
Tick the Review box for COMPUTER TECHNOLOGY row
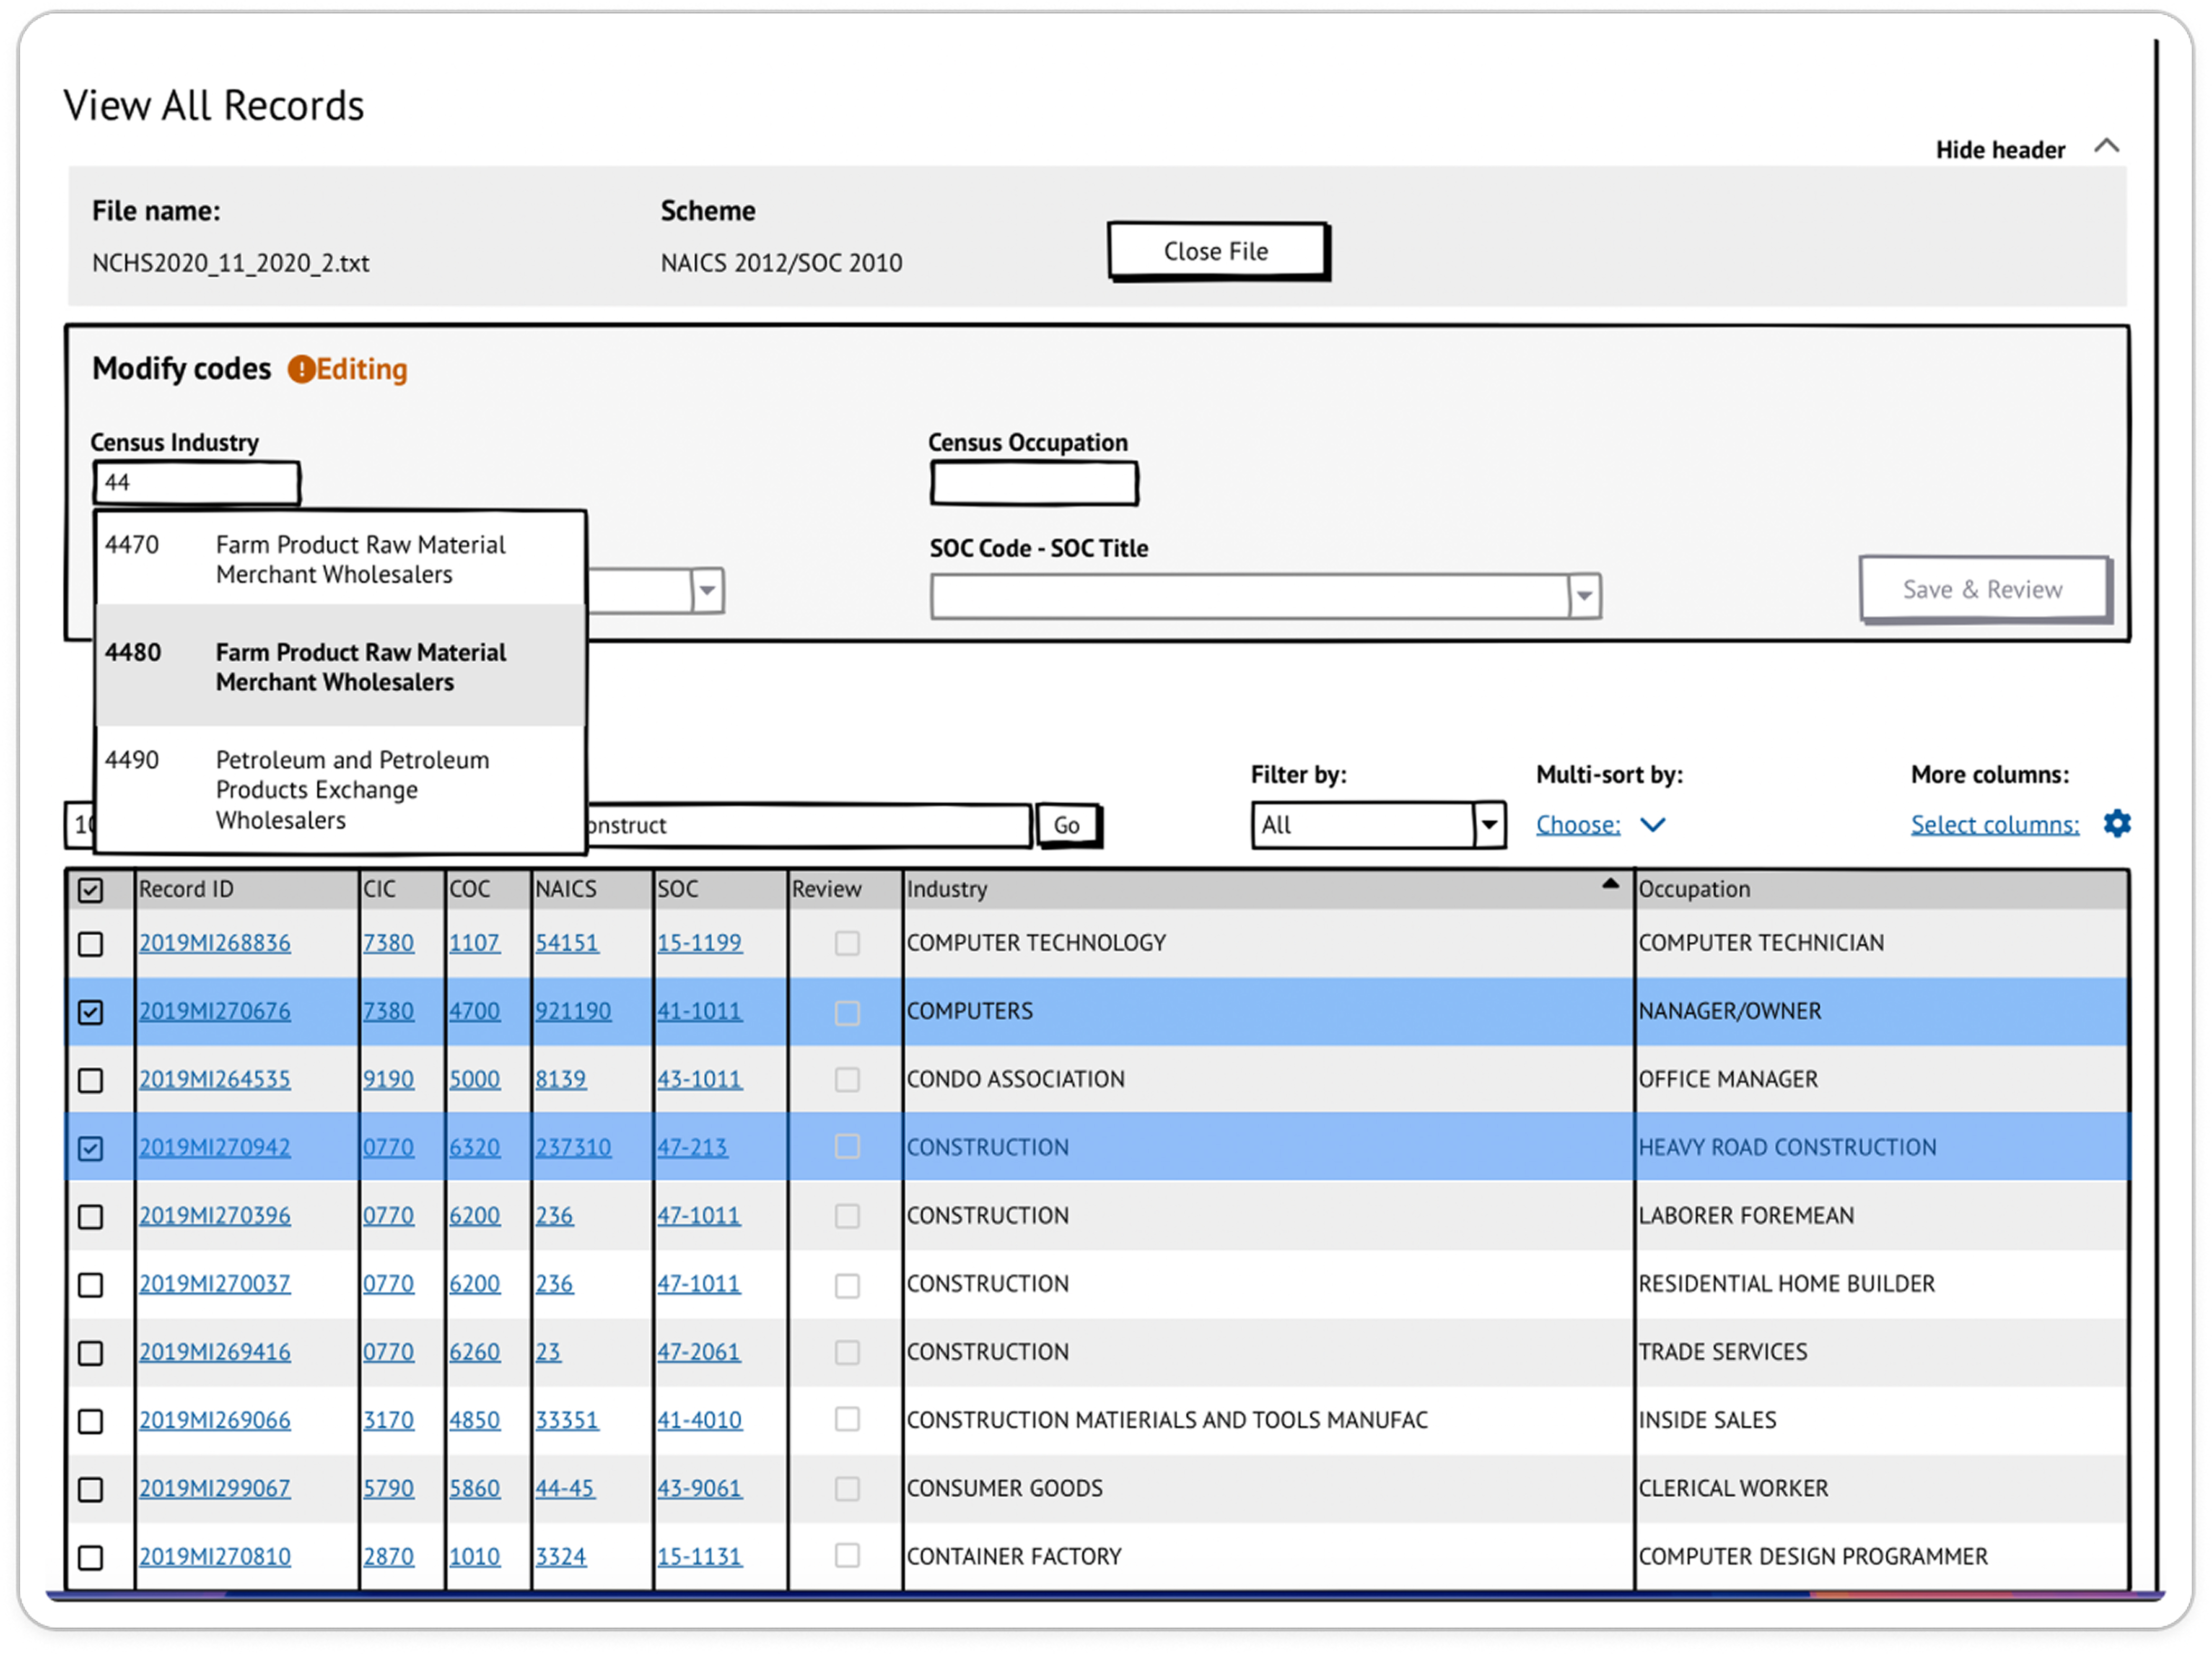847,944
